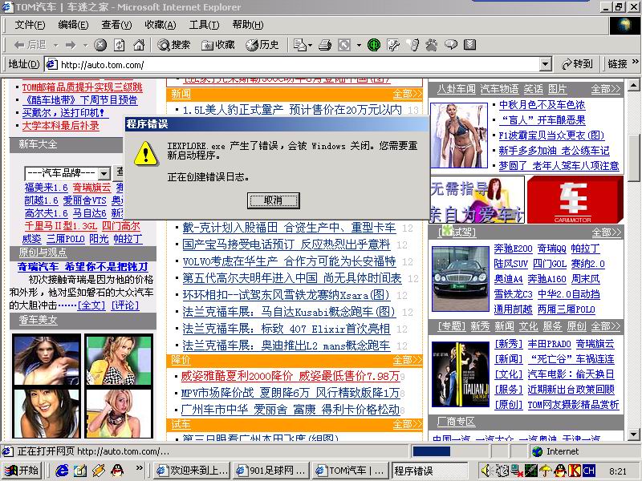Click the Stop loading toolbar icon
642x481 pixels.
click(100, 45)
